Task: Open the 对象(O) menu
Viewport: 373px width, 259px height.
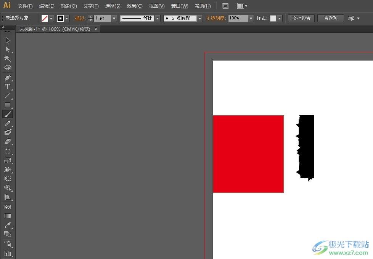Action: [x=69, y=6]
